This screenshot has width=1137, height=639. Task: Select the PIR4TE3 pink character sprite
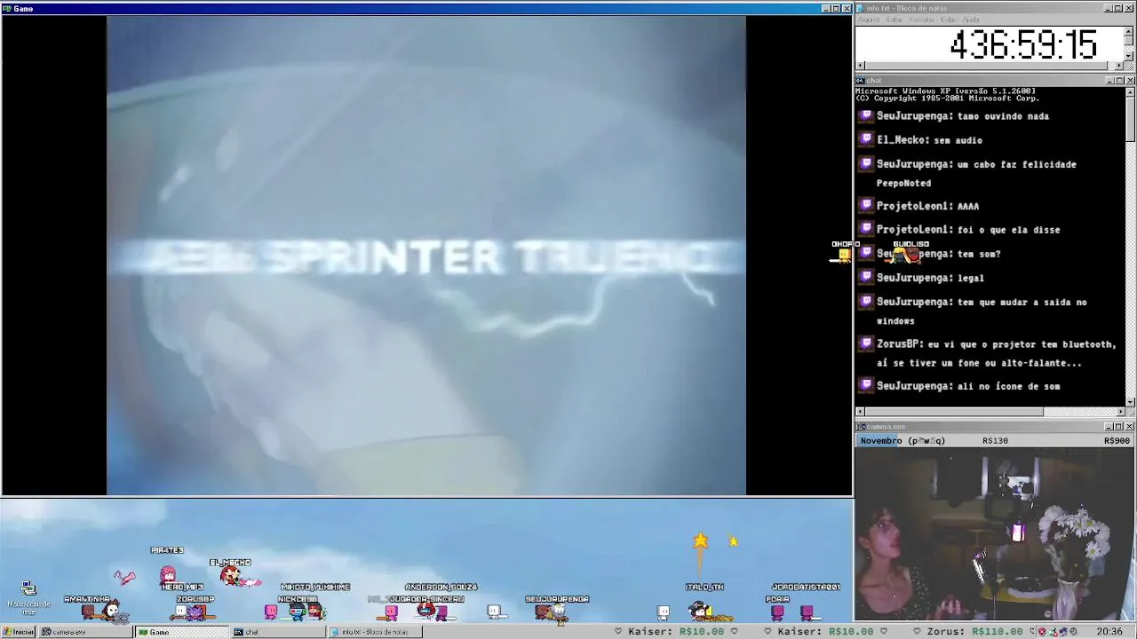[167, 574]
